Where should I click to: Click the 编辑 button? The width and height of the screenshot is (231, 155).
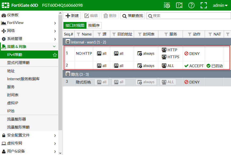tap(91, 16)
